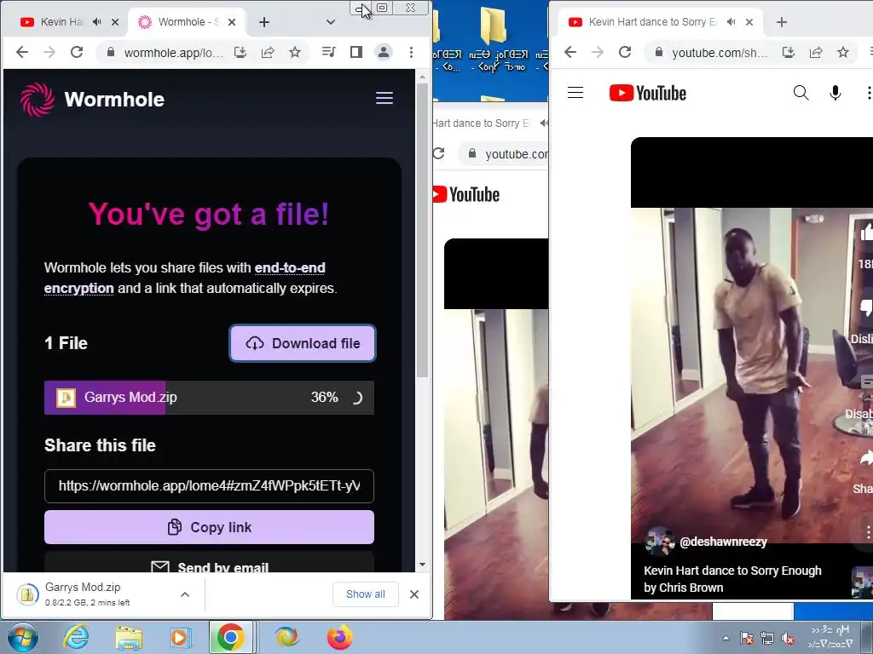
Task: Mute the tab audio icon in the right window
Action: click(x=731, y=21)
